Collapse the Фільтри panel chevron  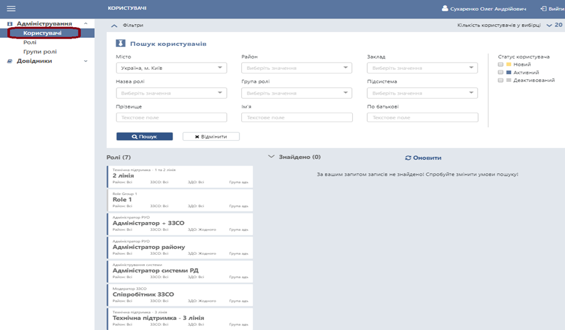pos(115,25)
